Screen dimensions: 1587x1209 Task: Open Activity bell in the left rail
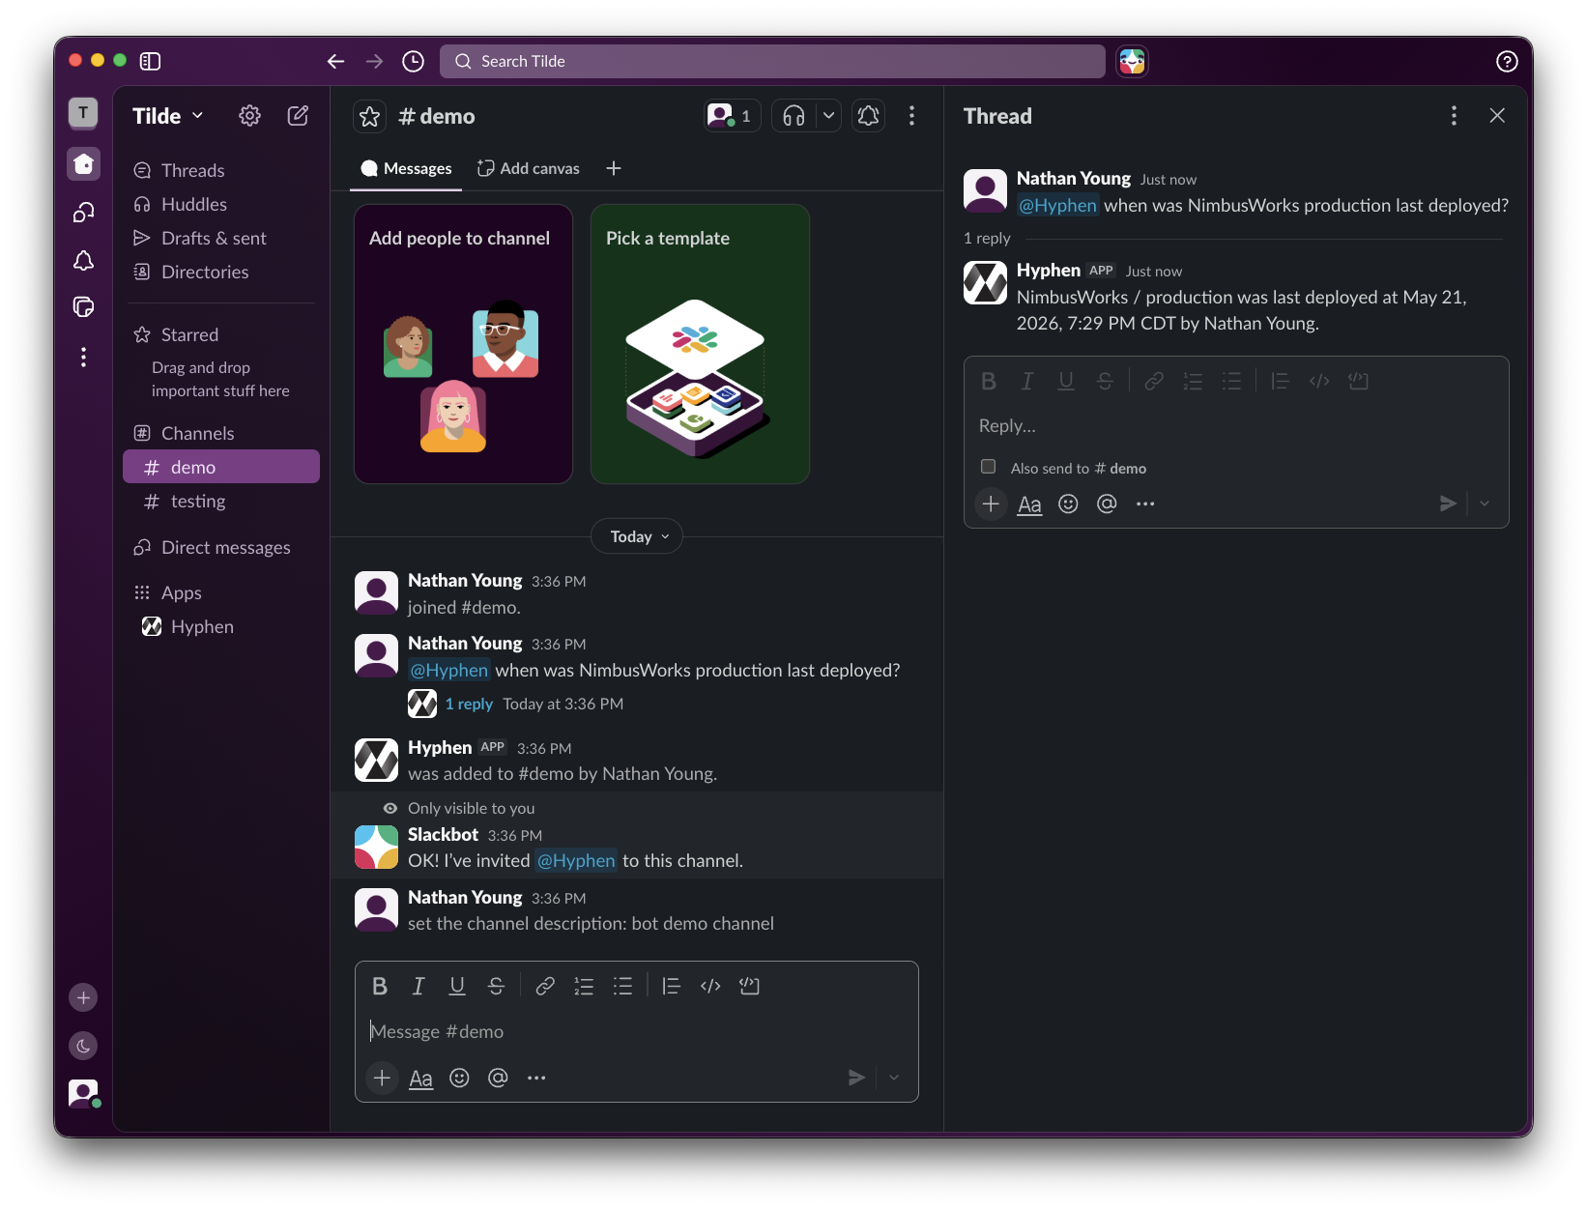coord(83,260)
